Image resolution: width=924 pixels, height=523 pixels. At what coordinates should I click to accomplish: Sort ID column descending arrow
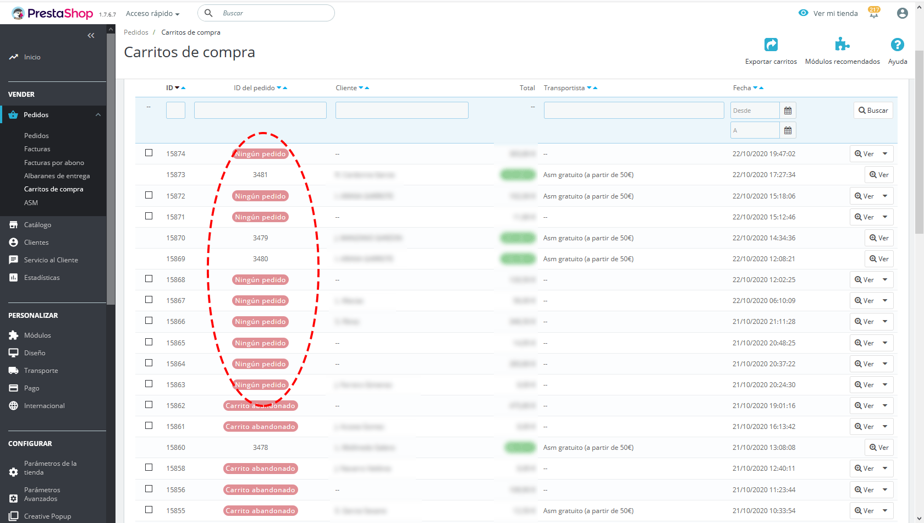(177, 88)
